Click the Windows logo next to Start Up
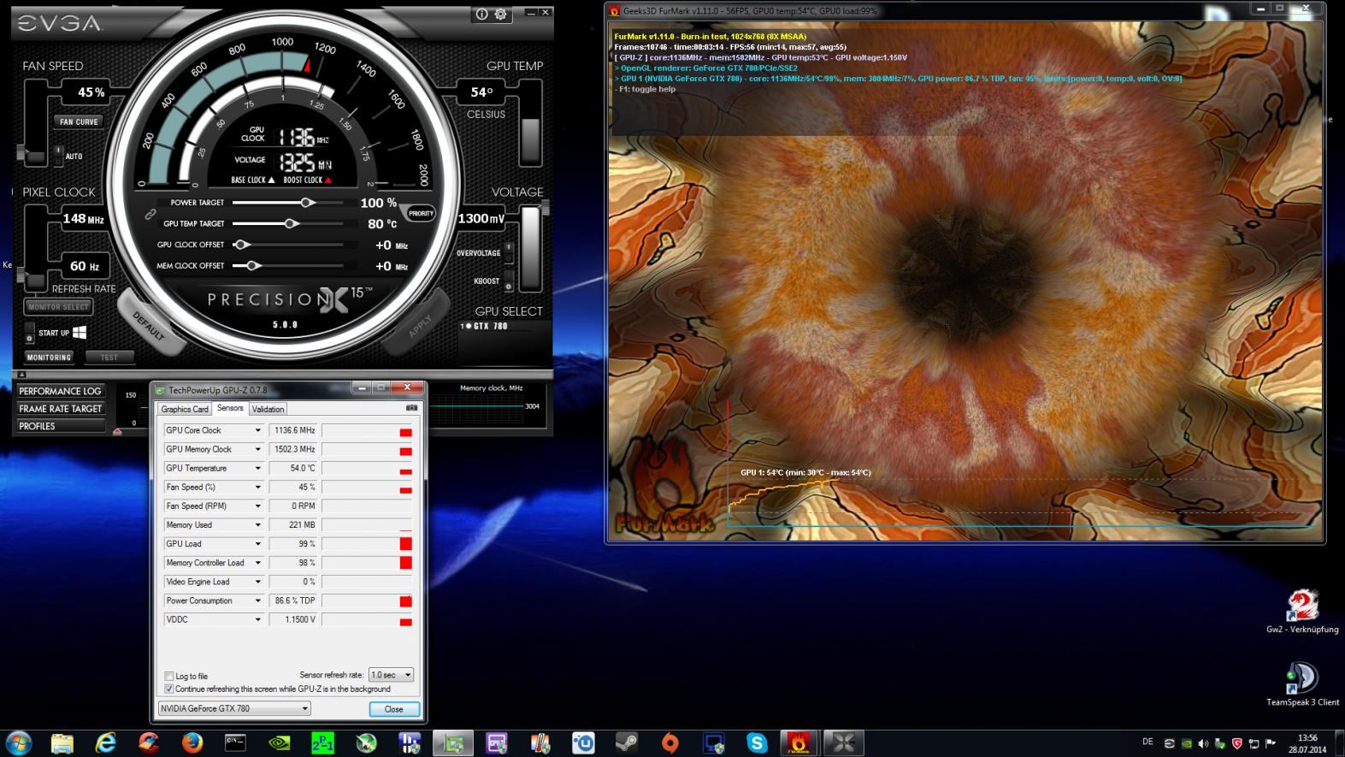Image resolution: width=1345 pixels, height=757 pixels. pos(80,332)
